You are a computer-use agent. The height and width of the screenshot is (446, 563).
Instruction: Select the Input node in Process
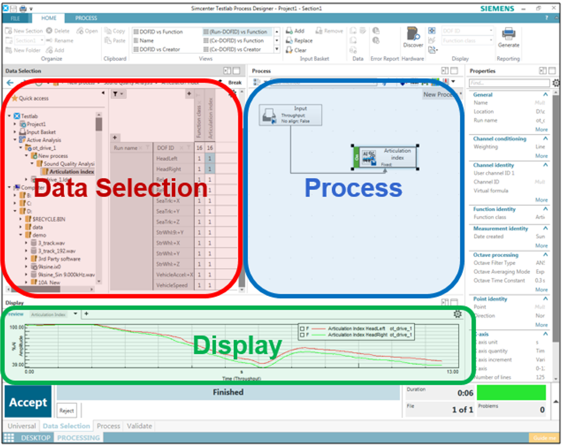pos(291,115)
